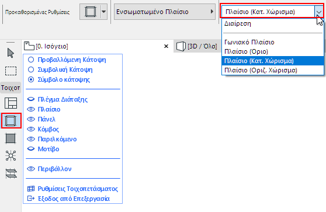Select the Panel tool icon
Viewport: 326px width, 212px height.
coord(11,138)
